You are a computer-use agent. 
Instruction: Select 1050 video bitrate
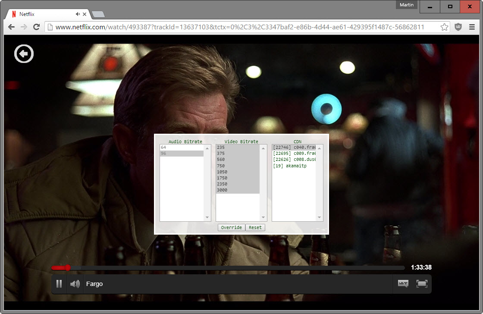pyautogui.click(x=238, y=172)
